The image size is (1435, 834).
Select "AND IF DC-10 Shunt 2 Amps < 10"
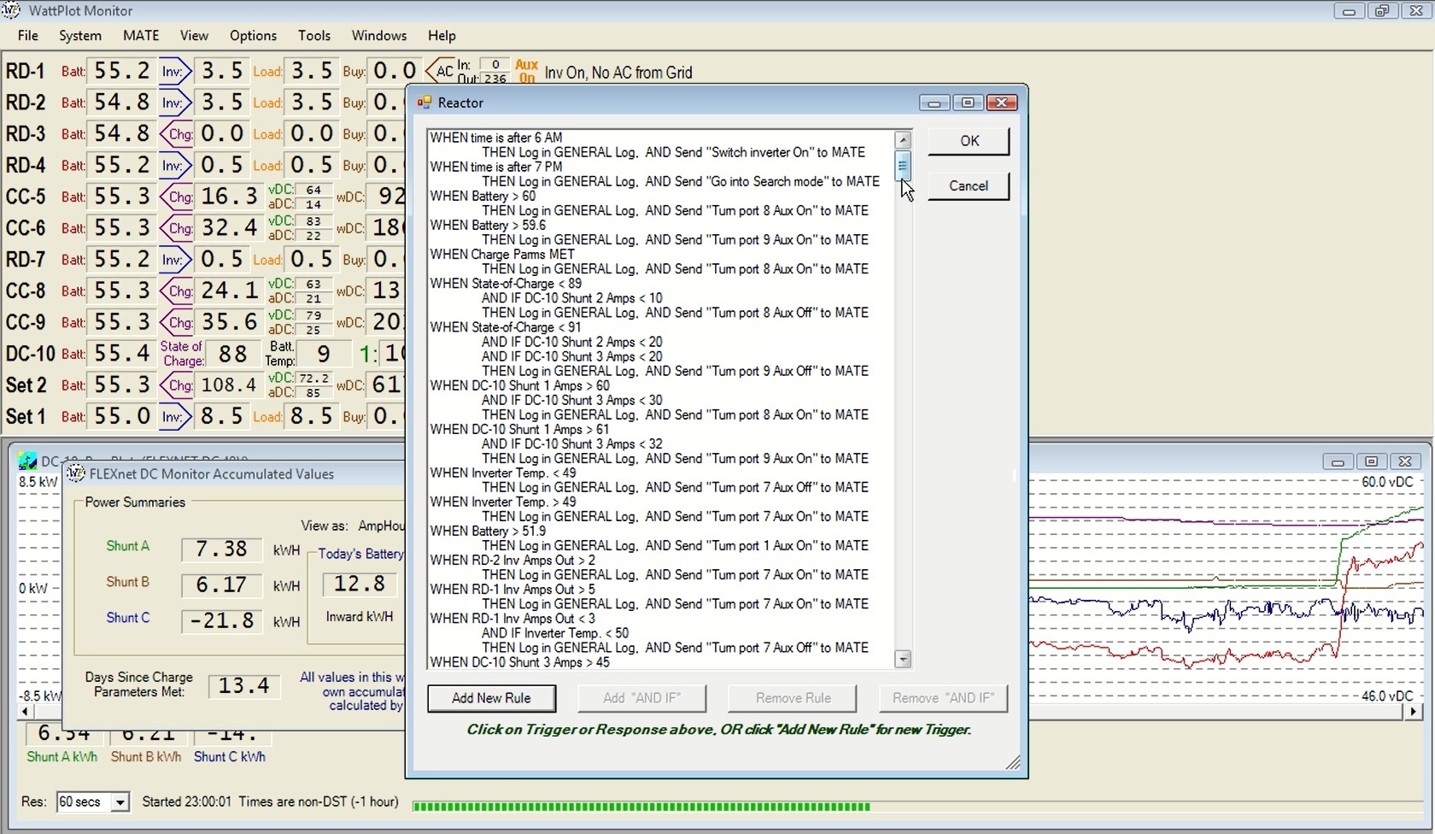coord(571,298)
